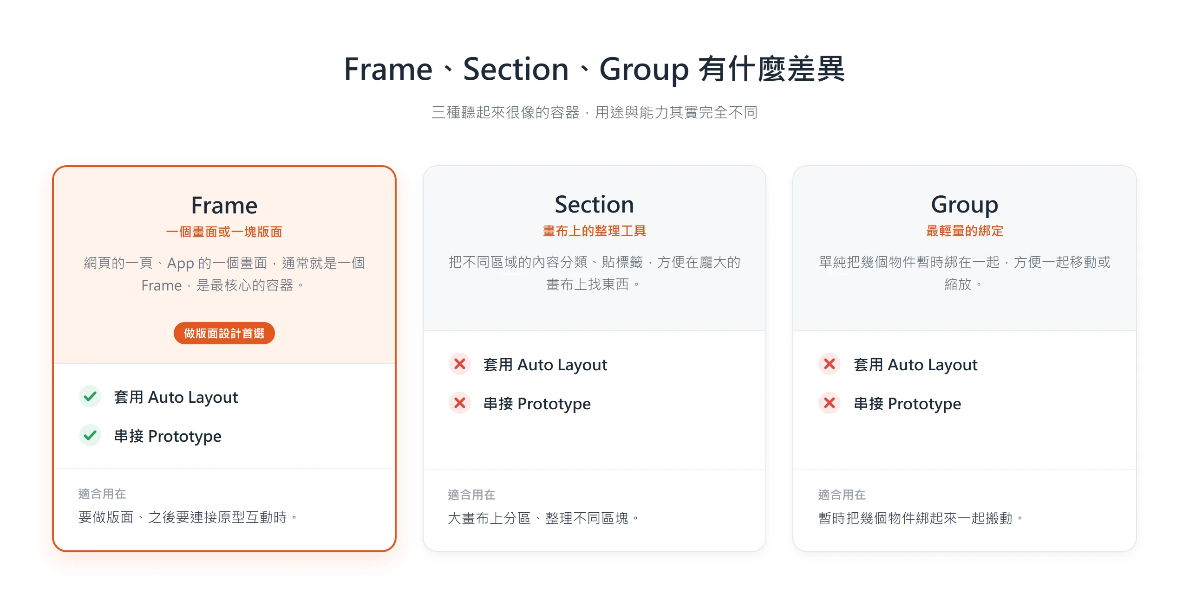Click 串接 Prototype text in the Frame card
This screenshot has height=593, width=1189.
pyautogui.click(x=168, y=436)
